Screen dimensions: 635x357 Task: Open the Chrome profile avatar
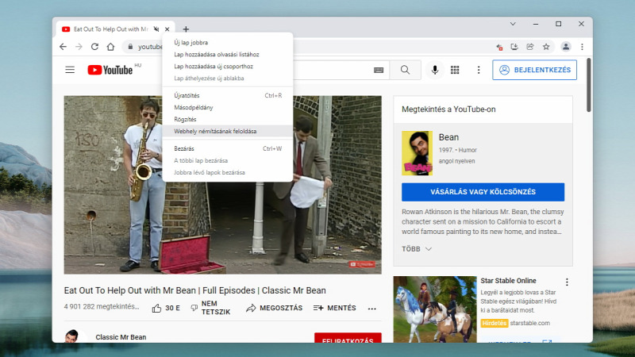[x=566, y=47]
